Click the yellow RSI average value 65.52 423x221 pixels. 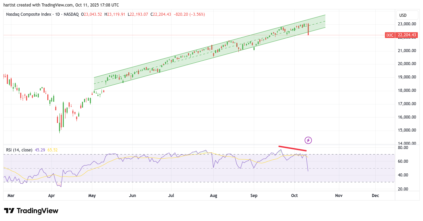(x=52, y=150)
